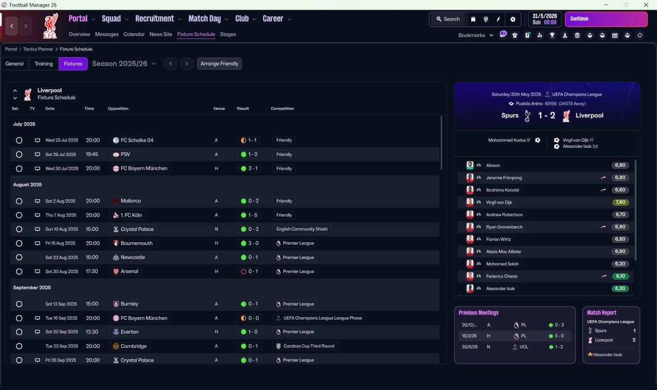657x390 pixels.
Task: Navigate back with the header back arrow
Action: point(12,26)
